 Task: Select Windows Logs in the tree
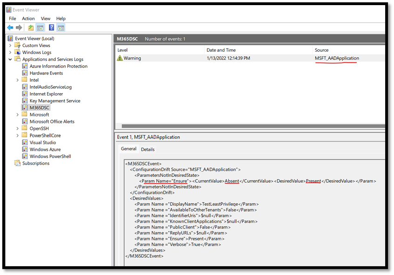pos(37,52)
